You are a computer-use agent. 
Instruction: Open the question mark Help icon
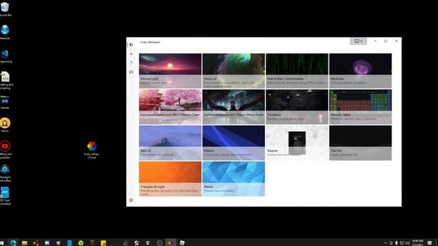[x=131, y=63]
